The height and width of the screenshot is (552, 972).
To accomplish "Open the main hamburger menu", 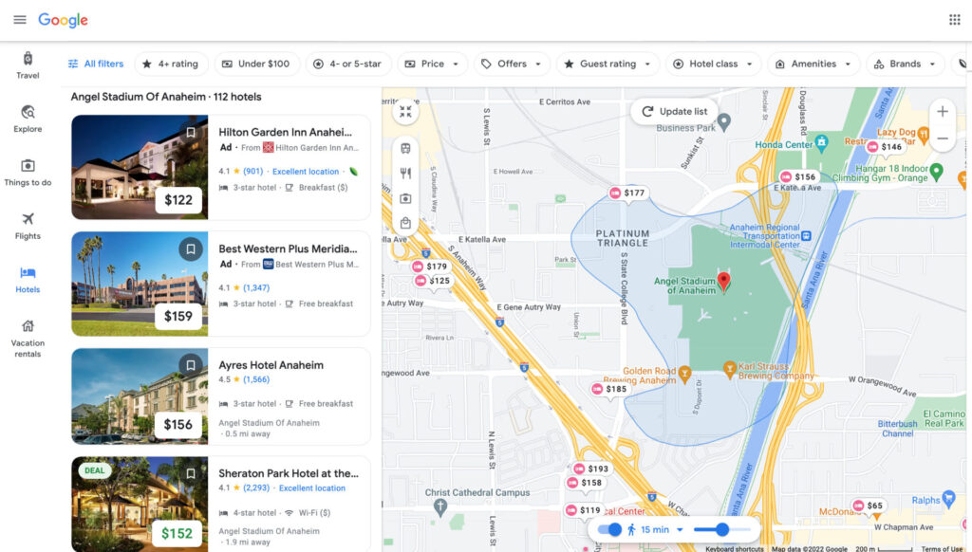I will click(x=20, y=20).
